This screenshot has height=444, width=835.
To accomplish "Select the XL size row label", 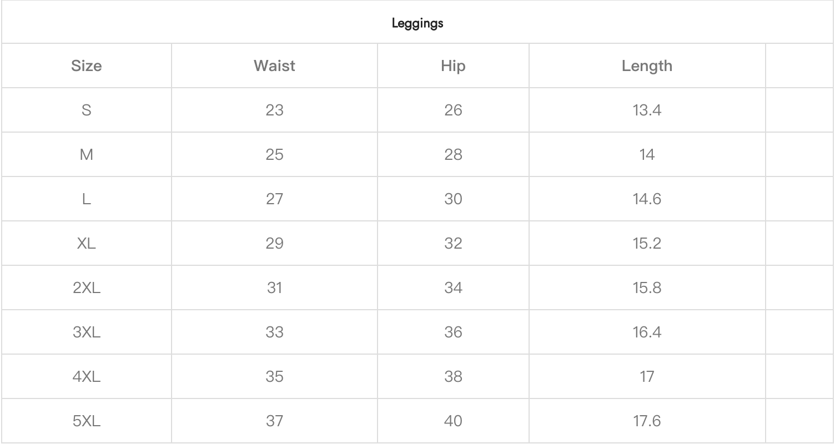I will point(87,244).
